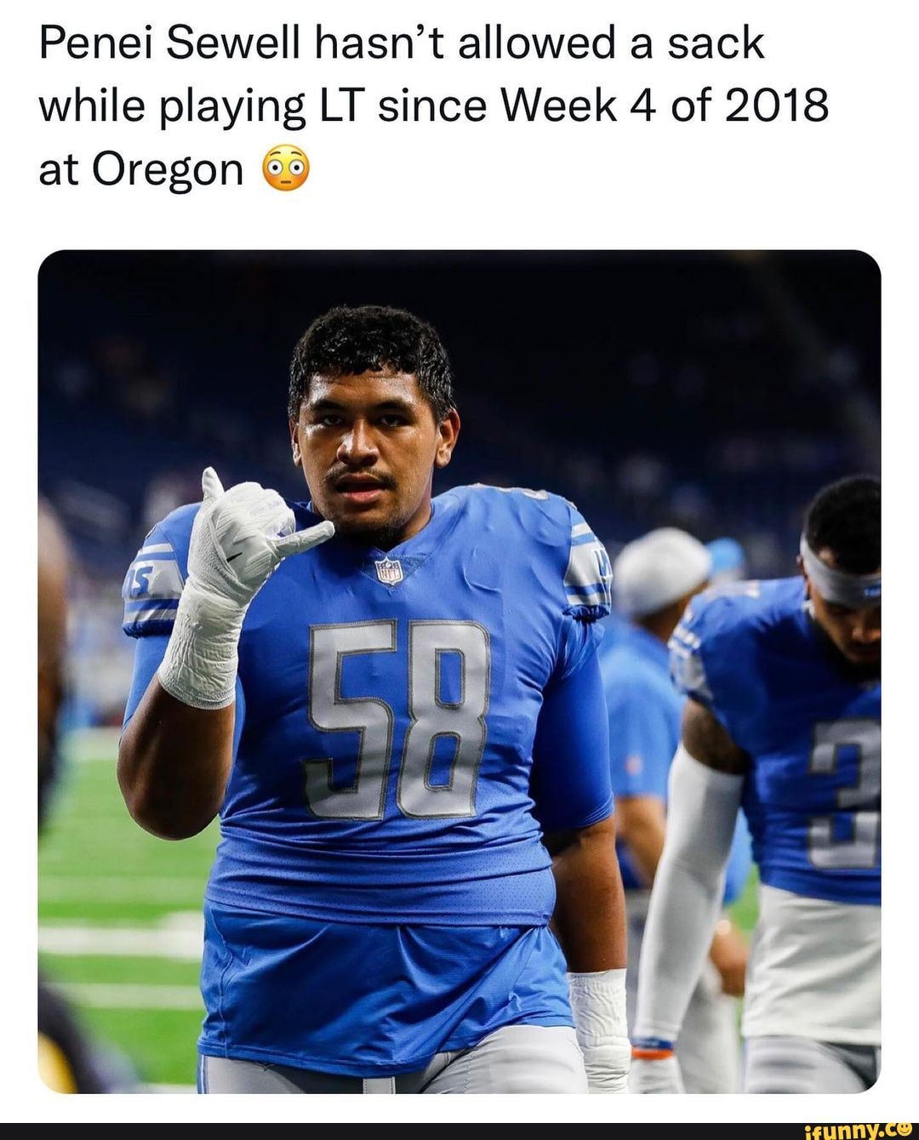Viewport: 919px width, 1140px height.
Task: Click the silver number on right player's jersey
Action: 842,791
